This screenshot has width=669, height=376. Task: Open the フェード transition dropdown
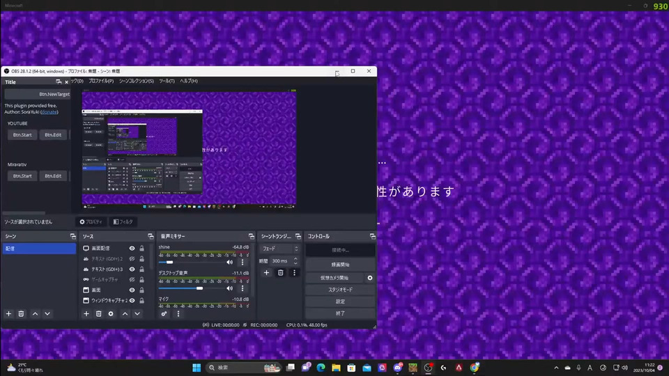coord(280,249)
